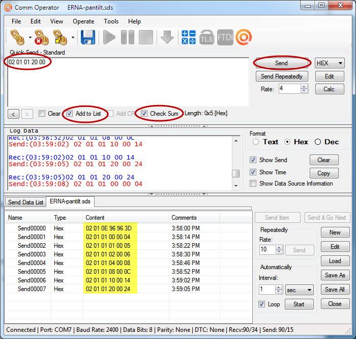Click the previous history arrow button

click(x=13, y=114)
